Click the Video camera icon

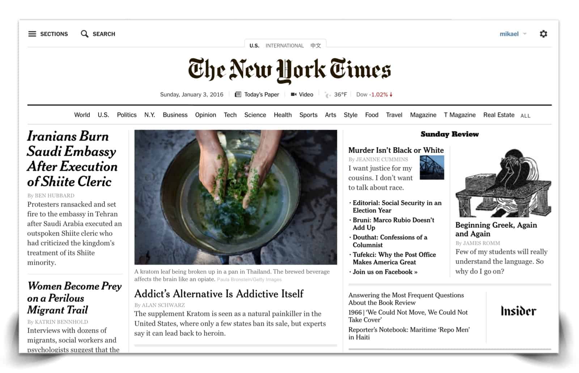click(x=293, y=95)
